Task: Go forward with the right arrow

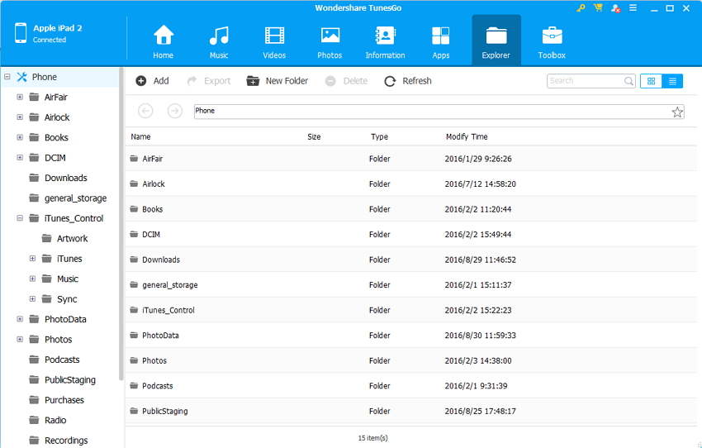Action: pyautogui.click(x=175, y=111)
